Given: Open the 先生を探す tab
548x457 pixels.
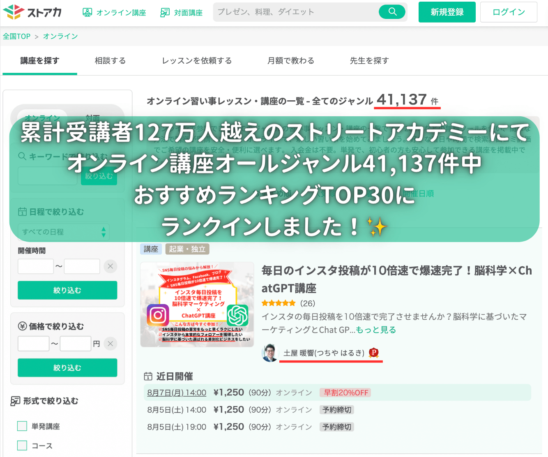Looking at the screenshot, I should click(369, 60).
